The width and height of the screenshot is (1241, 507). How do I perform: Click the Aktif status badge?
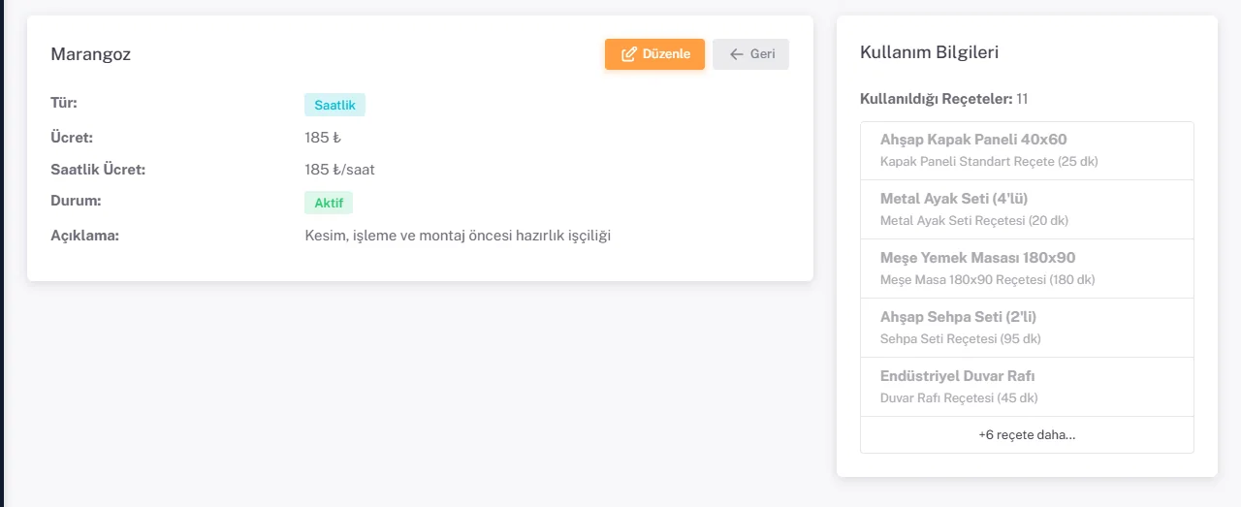pyautogui.click(x=329, y=203)
